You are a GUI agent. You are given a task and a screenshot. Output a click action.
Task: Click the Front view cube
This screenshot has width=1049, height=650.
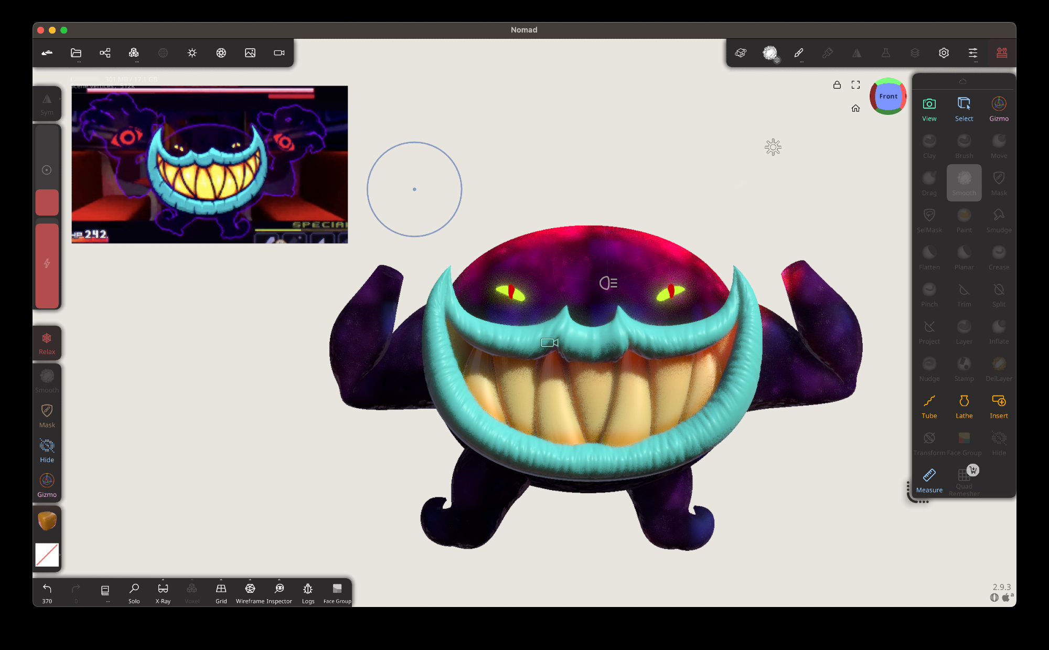(x=888, y=97)
